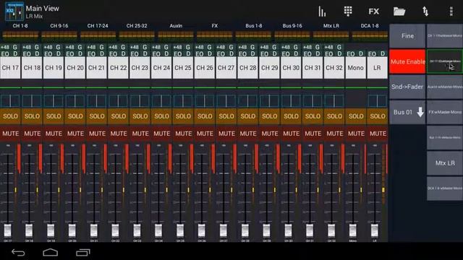The height and width of the screenshot is (260, 463).
Task: Solo channel CH 22
Action: coord(119,116)
